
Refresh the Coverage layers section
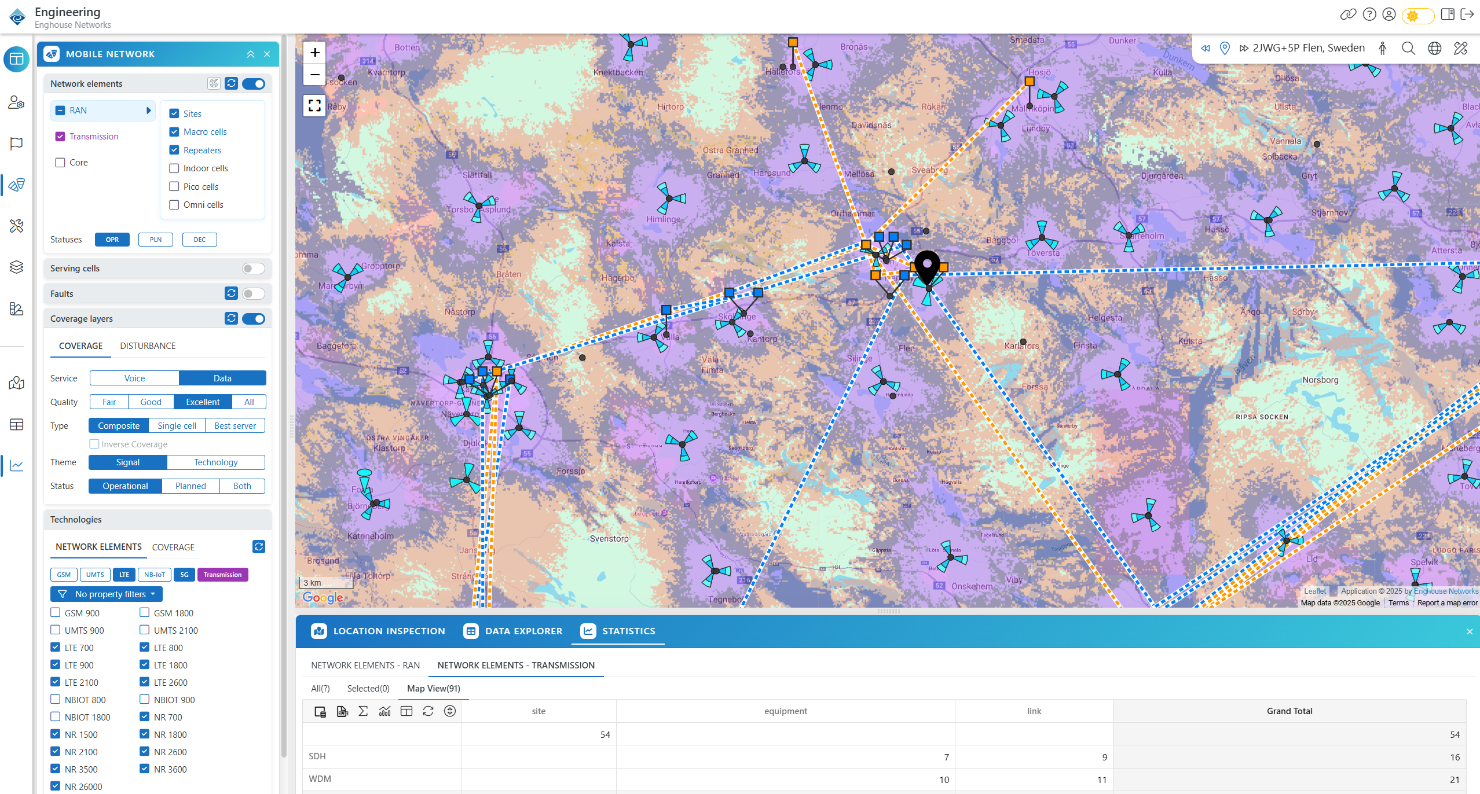click(x=231, y=318)
